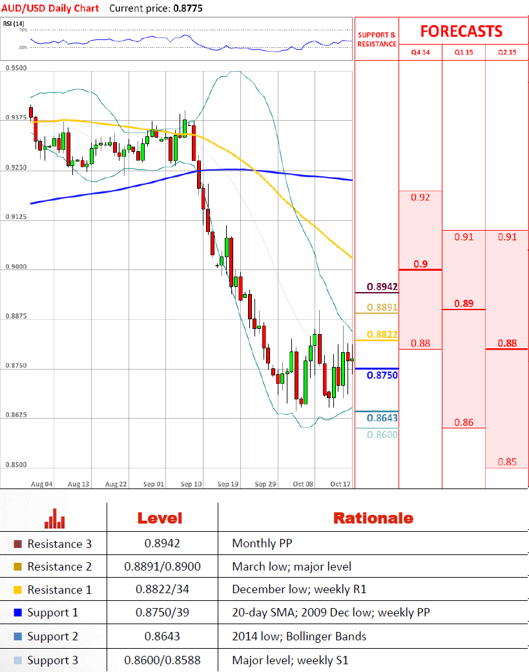Click the 0.8750 support level label
529x672 pixels.
(x=382, y=375)
